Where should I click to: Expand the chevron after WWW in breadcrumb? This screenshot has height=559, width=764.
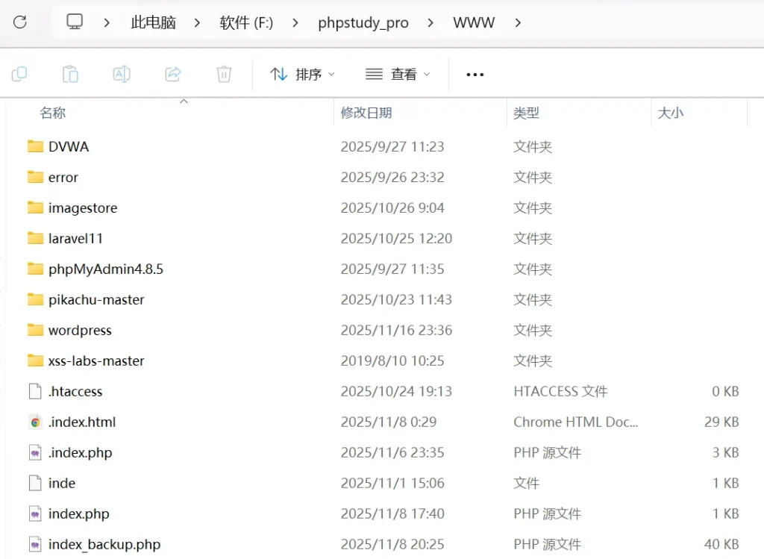(x=518, y=22)
